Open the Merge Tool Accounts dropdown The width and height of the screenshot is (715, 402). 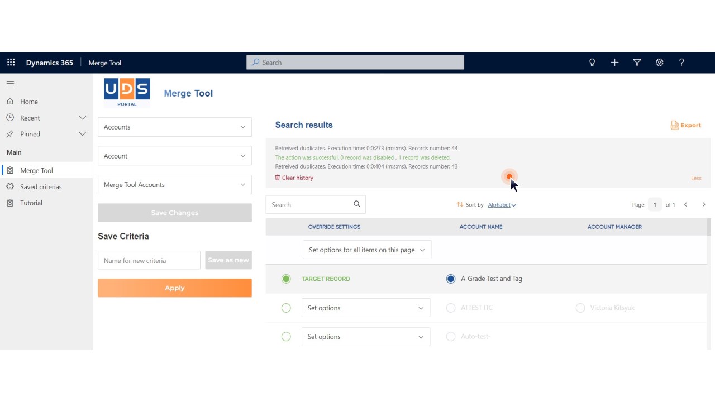tap(175, 185)
